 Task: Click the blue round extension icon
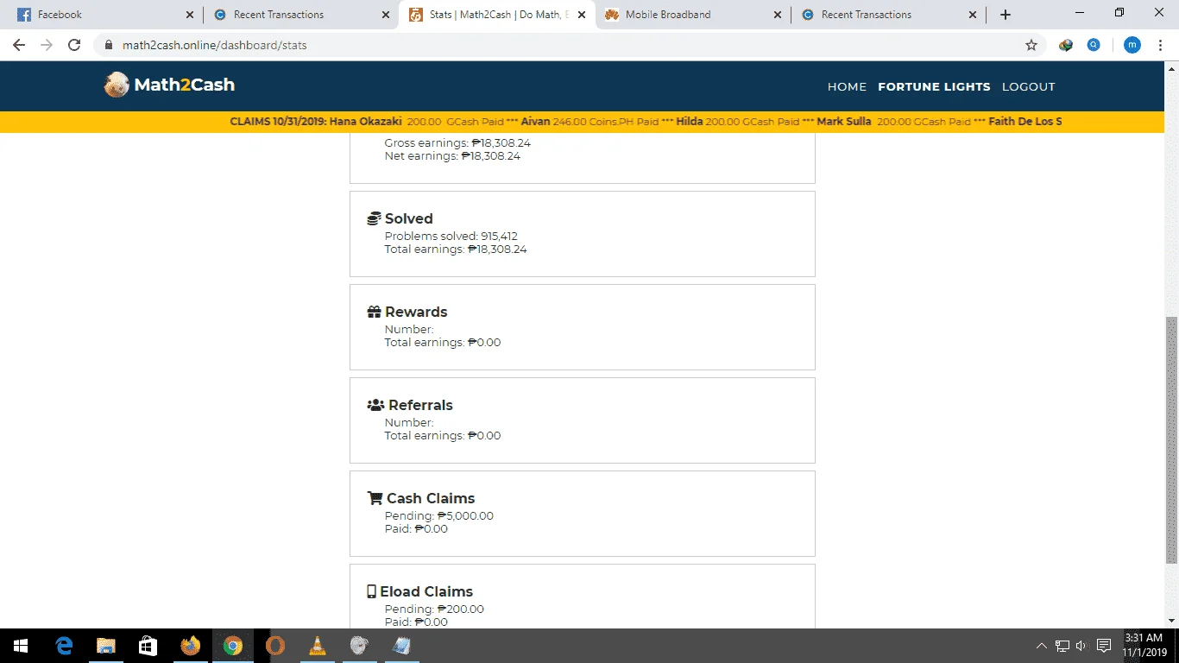(1094, 45)
